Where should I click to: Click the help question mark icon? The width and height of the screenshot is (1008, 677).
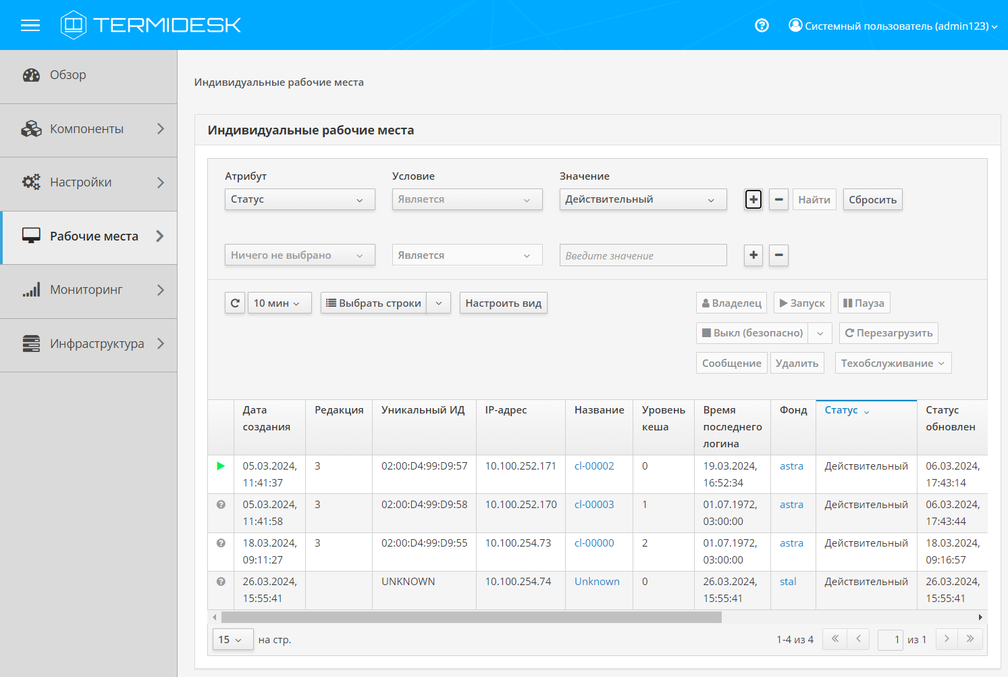(x=762, y=26)
